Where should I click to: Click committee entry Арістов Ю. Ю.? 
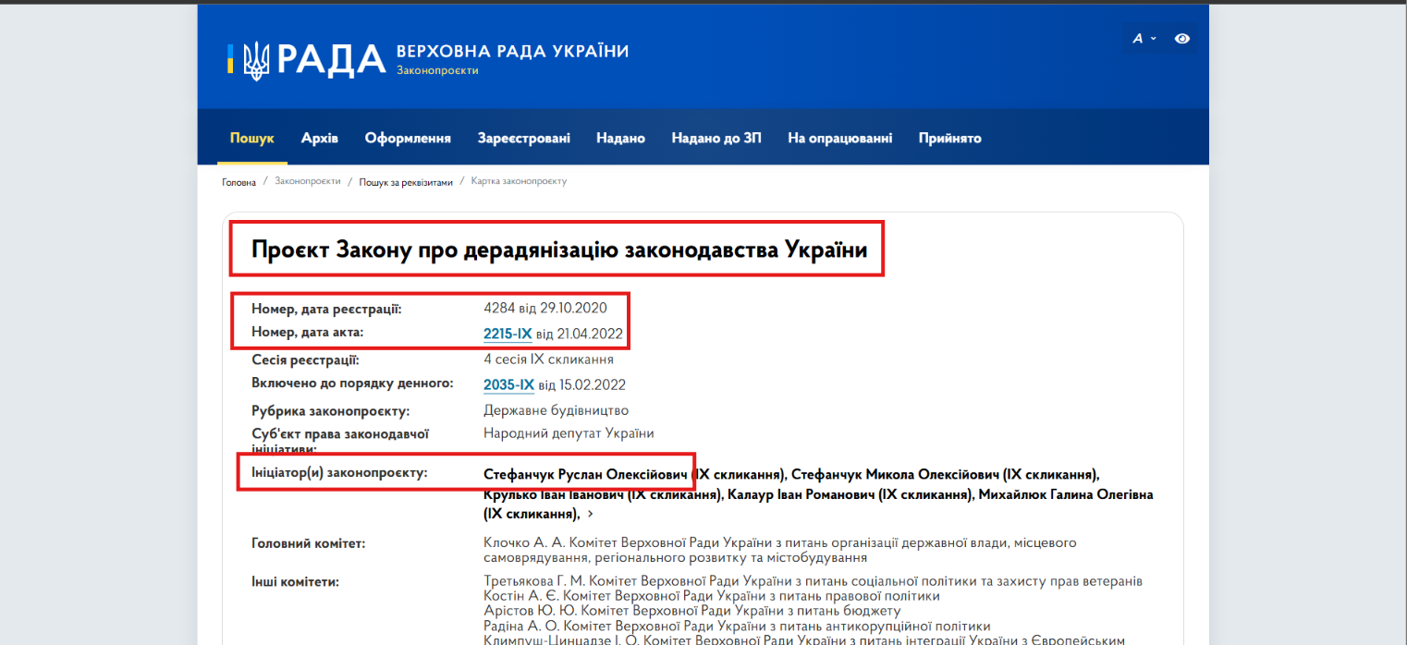coord(691,611)
